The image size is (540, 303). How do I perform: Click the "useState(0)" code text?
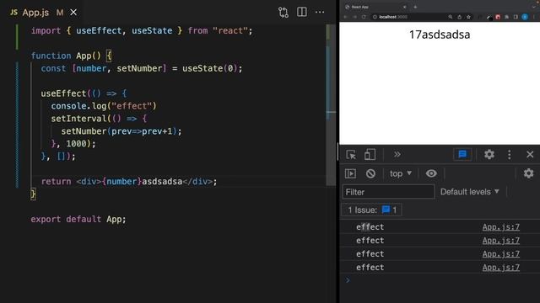tap(209, 68)
